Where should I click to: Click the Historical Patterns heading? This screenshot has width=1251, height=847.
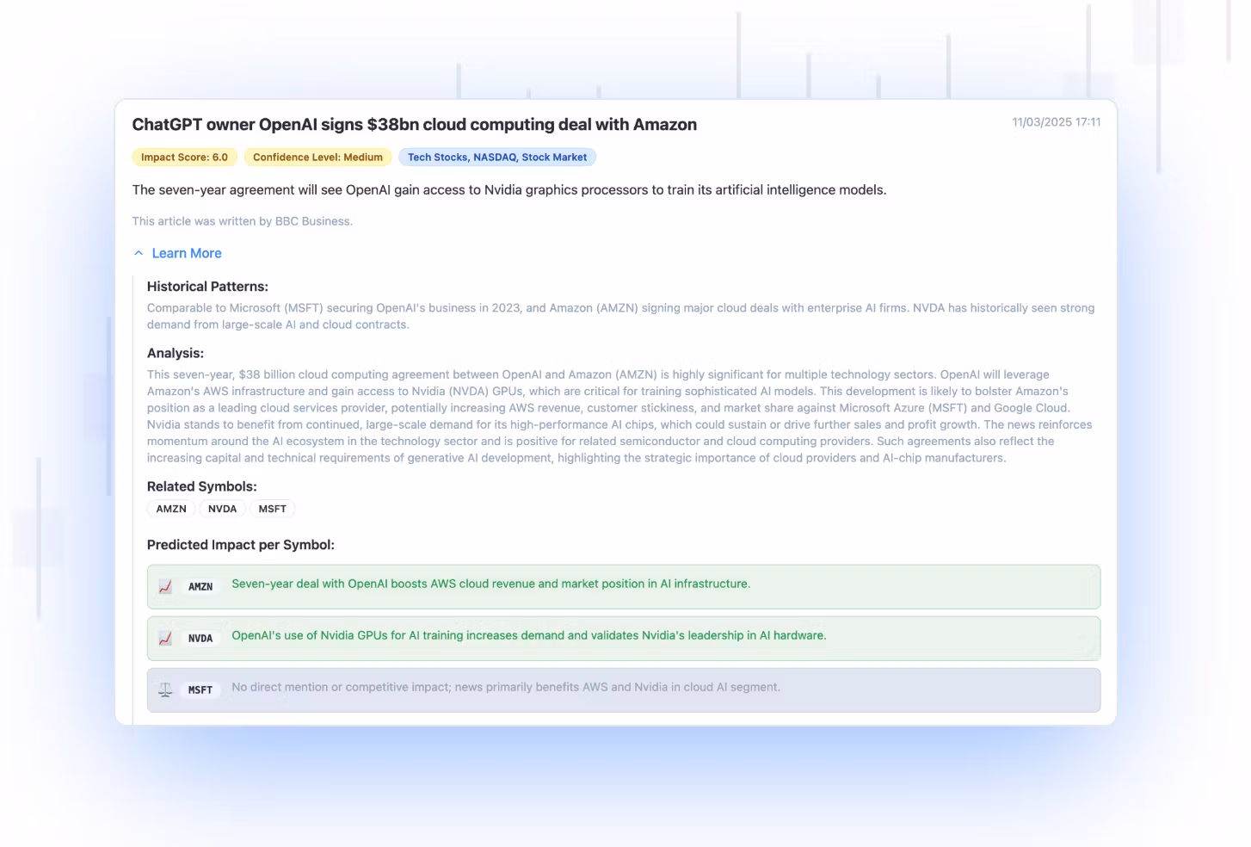(x=207, y=287)
